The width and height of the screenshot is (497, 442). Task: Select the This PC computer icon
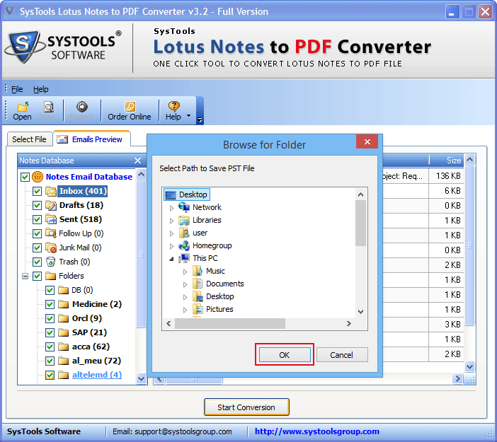(184, 258)
